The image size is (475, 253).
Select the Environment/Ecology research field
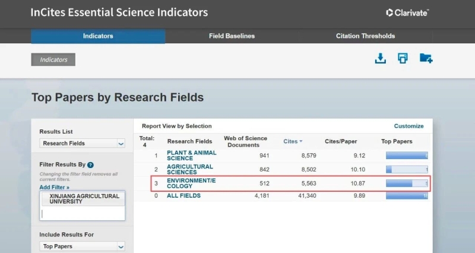192,183
